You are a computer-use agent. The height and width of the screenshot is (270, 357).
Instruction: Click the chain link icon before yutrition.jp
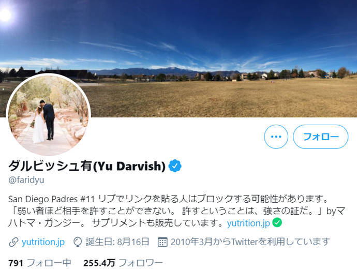13,242
